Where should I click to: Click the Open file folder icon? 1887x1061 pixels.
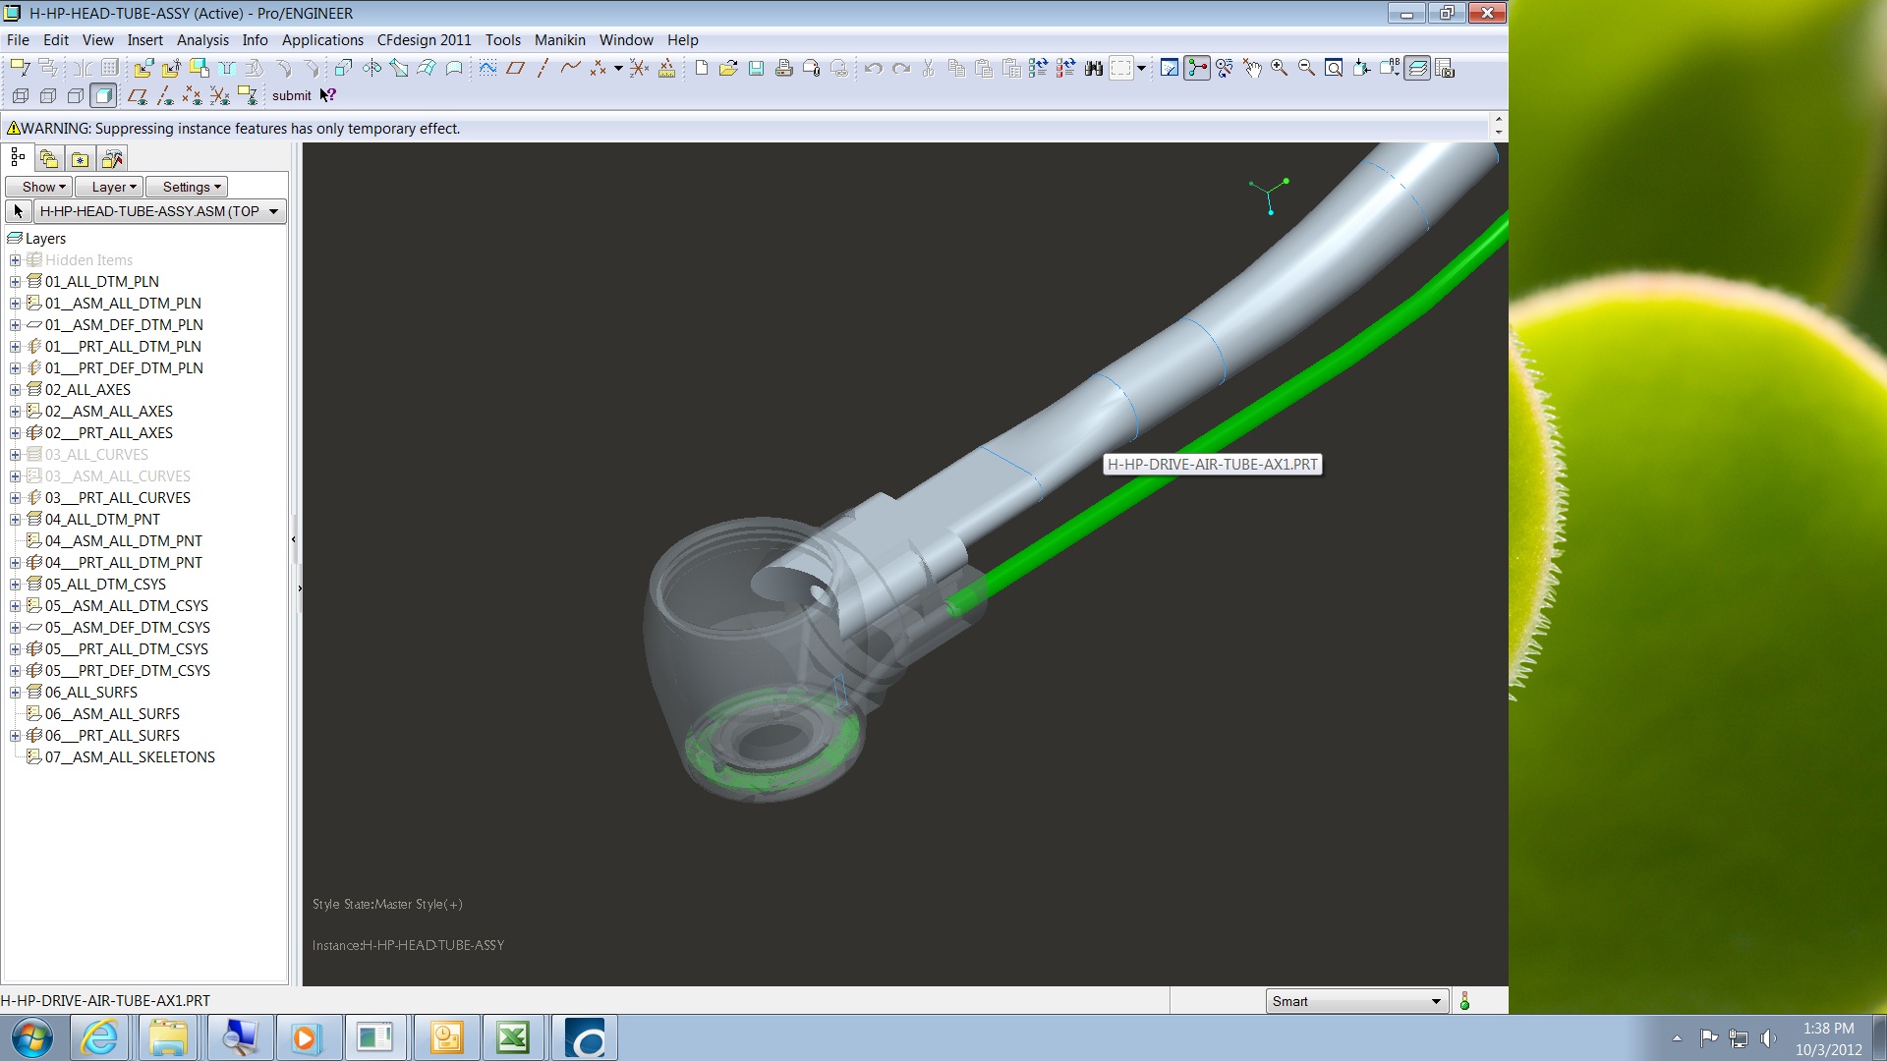(728, 68)
